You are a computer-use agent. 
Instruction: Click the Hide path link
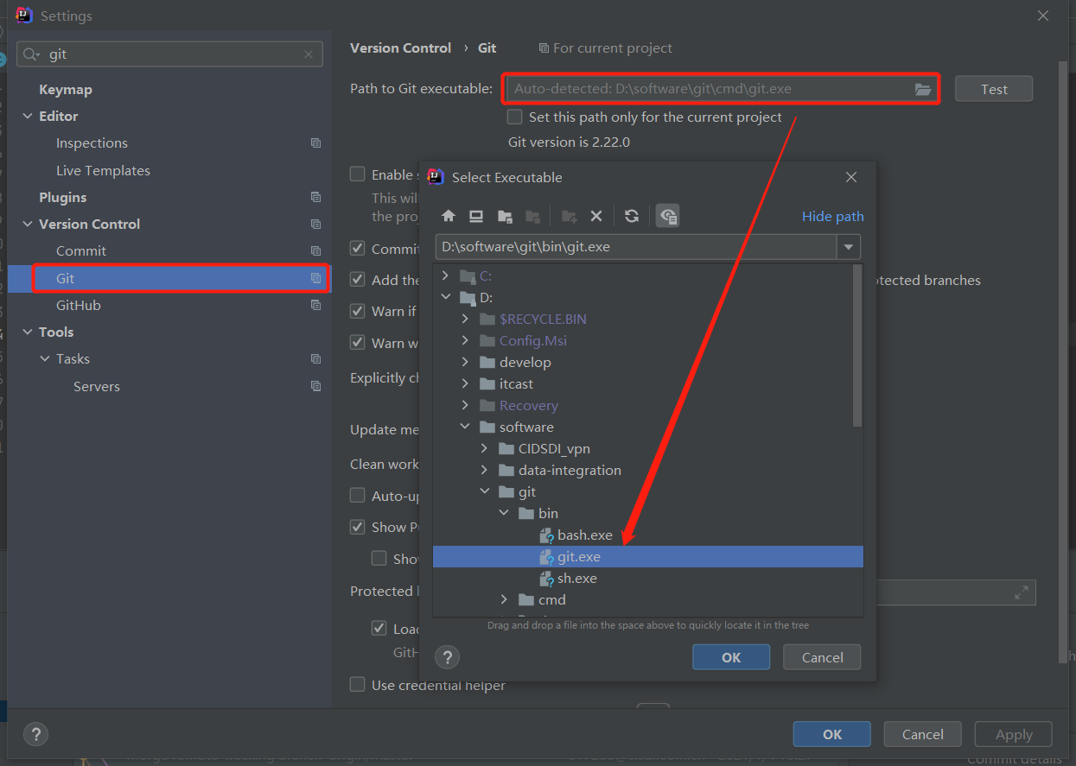(832, 217)
